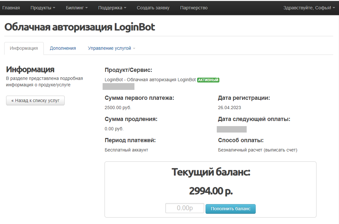This screenshot has width=339, height=224.
Task: Open the Поддержка dropdown menu
Action: (112, 8)
